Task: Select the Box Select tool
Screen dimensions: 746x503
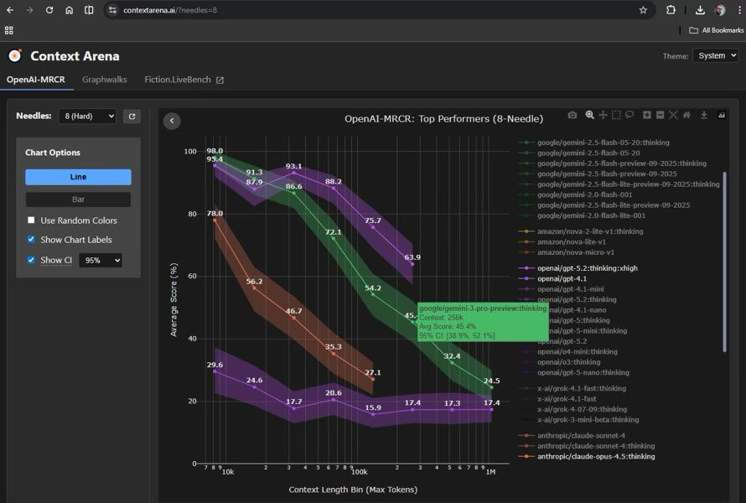Action: (616, 115)
